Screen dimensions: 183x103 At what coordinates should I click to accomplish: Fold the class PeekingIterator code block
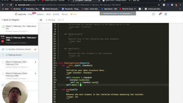coord(57,63)
